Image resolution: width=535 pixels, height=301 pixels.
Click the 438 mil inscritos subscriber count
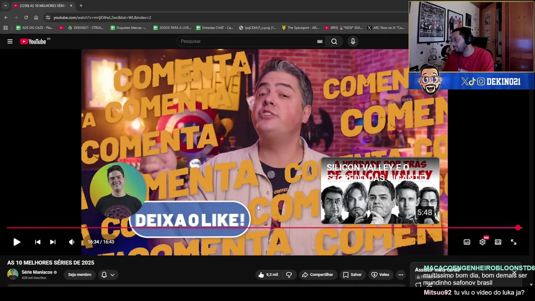pos(34,278)
